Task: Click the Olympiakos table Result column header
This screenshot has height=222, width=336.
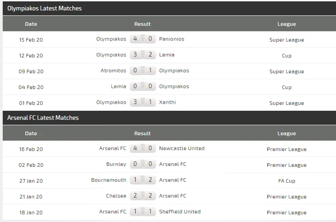Action: point(142,24)
